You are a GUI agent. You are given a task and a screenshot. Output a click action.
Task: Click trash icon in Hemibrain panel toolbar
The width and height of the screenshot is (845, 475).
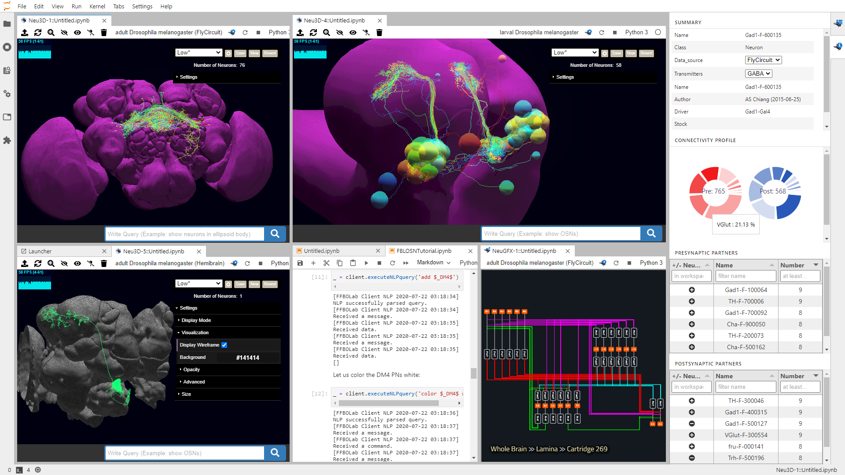tap(104, 263)
